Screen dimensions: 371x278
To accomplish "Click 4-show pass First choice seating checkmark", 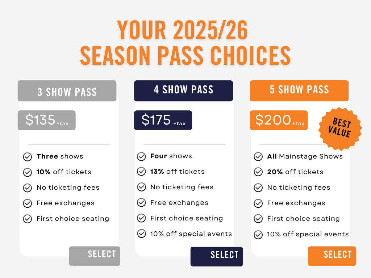I will click(142, 218).
